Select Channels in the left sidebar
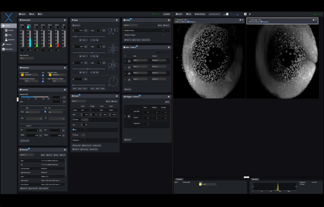Screen dimensions: 324x207 pyautogui.click(x=9, y=30)
